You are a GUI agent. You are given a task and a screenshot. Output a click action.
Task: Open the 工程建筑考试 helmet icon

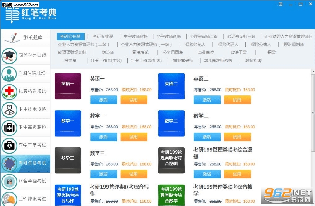[9, 199]
